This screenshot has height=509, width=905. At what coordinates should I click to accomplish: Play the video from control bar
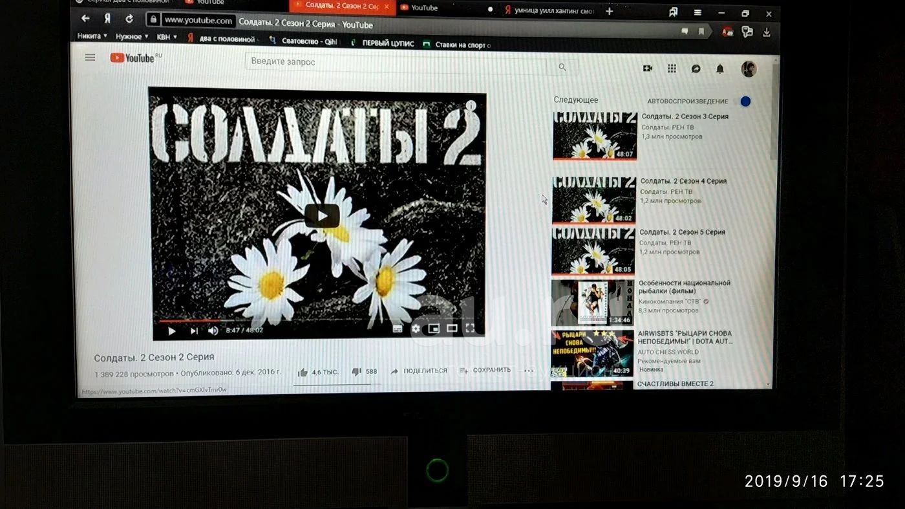[x=171, y=331]
